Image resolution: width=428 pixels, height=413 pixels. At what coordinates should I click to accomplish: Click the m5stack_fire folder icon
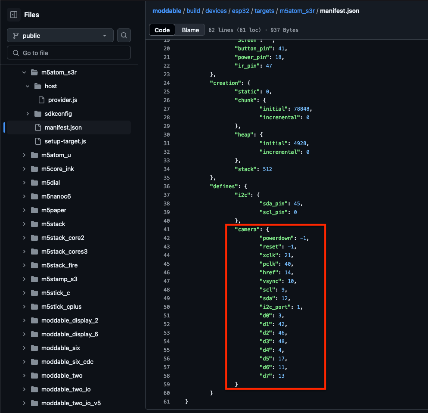click(34, 265)
